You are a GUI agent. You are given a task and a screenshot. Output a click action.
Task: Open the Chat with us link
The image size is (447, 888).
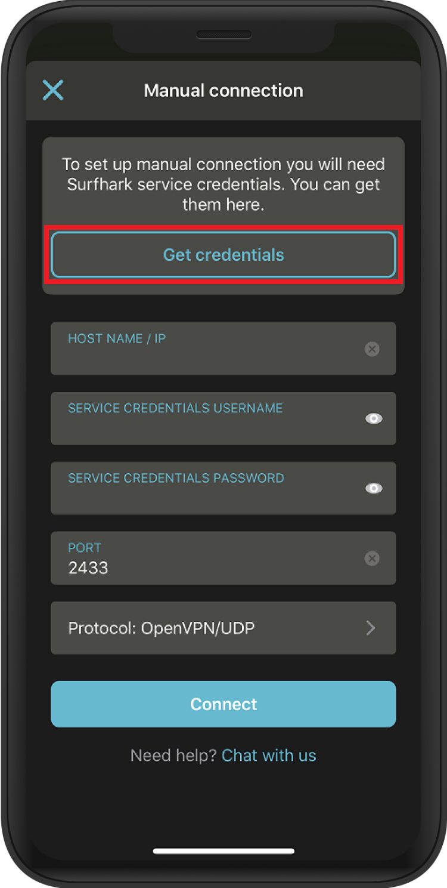[x=269, y=755]
